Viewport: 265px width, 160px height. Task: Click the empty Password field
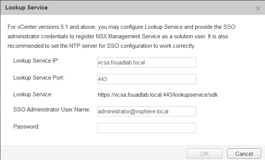(146, 128)
